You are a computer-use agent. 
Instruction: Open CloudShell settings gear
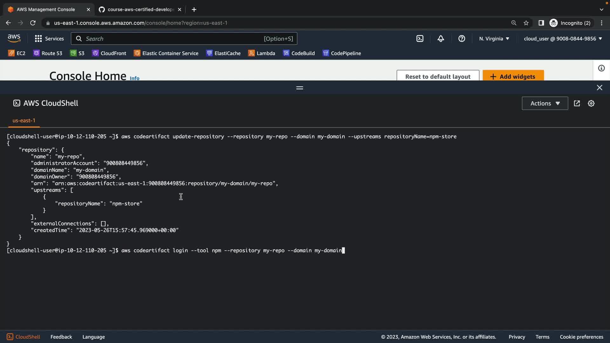(x=591, y=103)
